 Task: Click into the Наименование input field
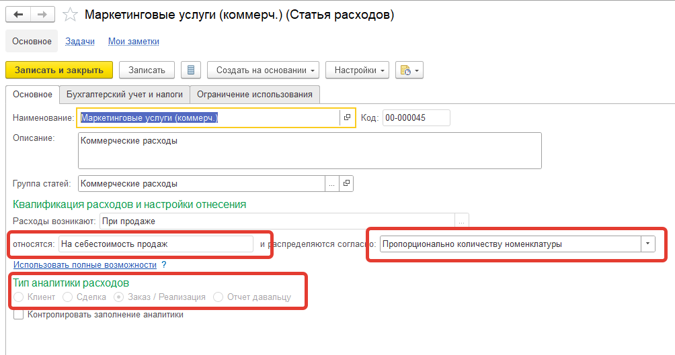pyautogui.click(x=209, y=117)
